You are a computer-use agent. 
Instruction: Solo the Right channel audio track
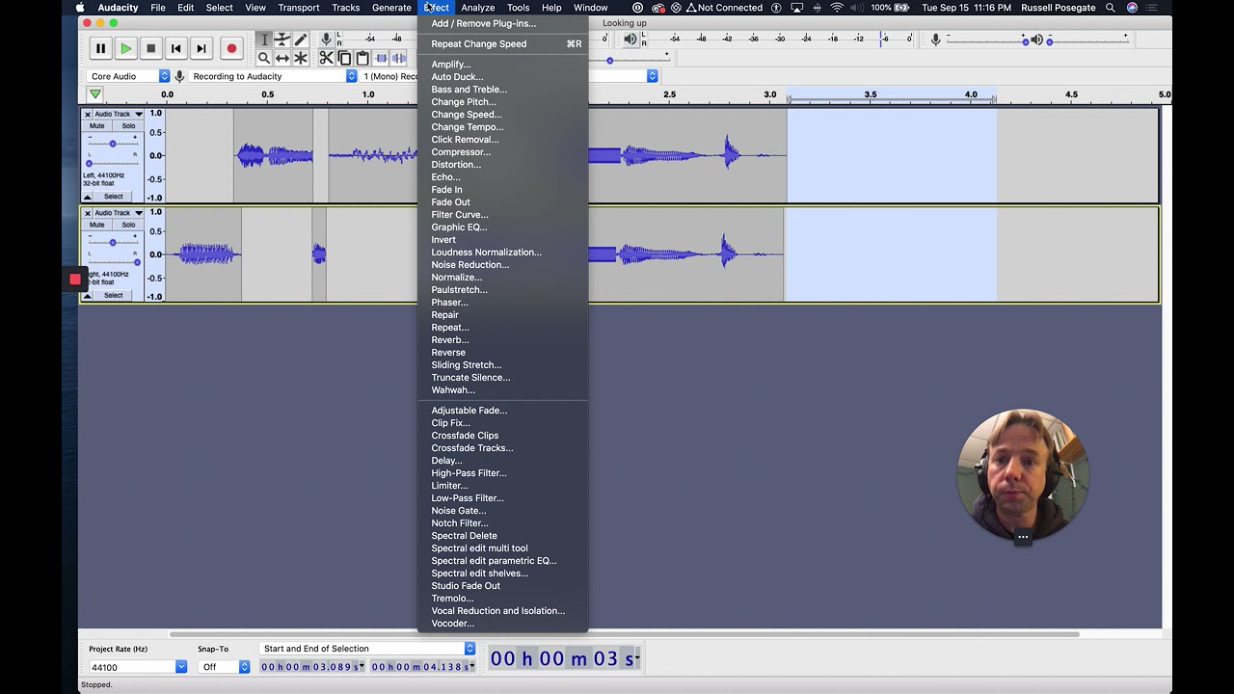(128, 225)
